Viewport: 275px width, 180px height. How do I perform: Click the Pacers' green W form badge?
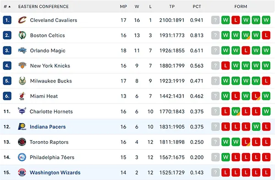(256, 126)
